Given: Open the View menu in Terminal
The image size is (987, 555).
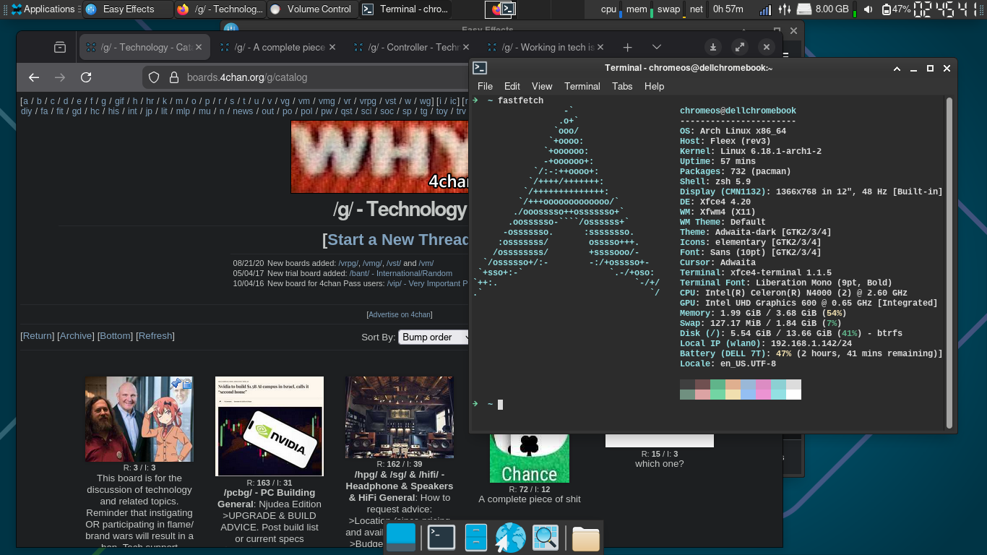Looking at the screenshot, I should [542, 86].
